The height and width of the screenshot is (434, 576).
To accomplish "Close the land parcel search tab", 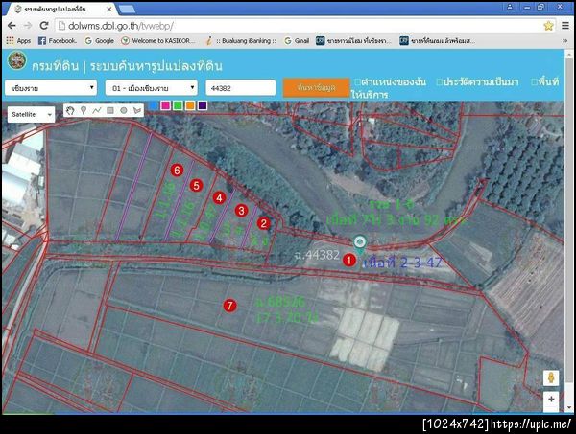I will (109, 10).
